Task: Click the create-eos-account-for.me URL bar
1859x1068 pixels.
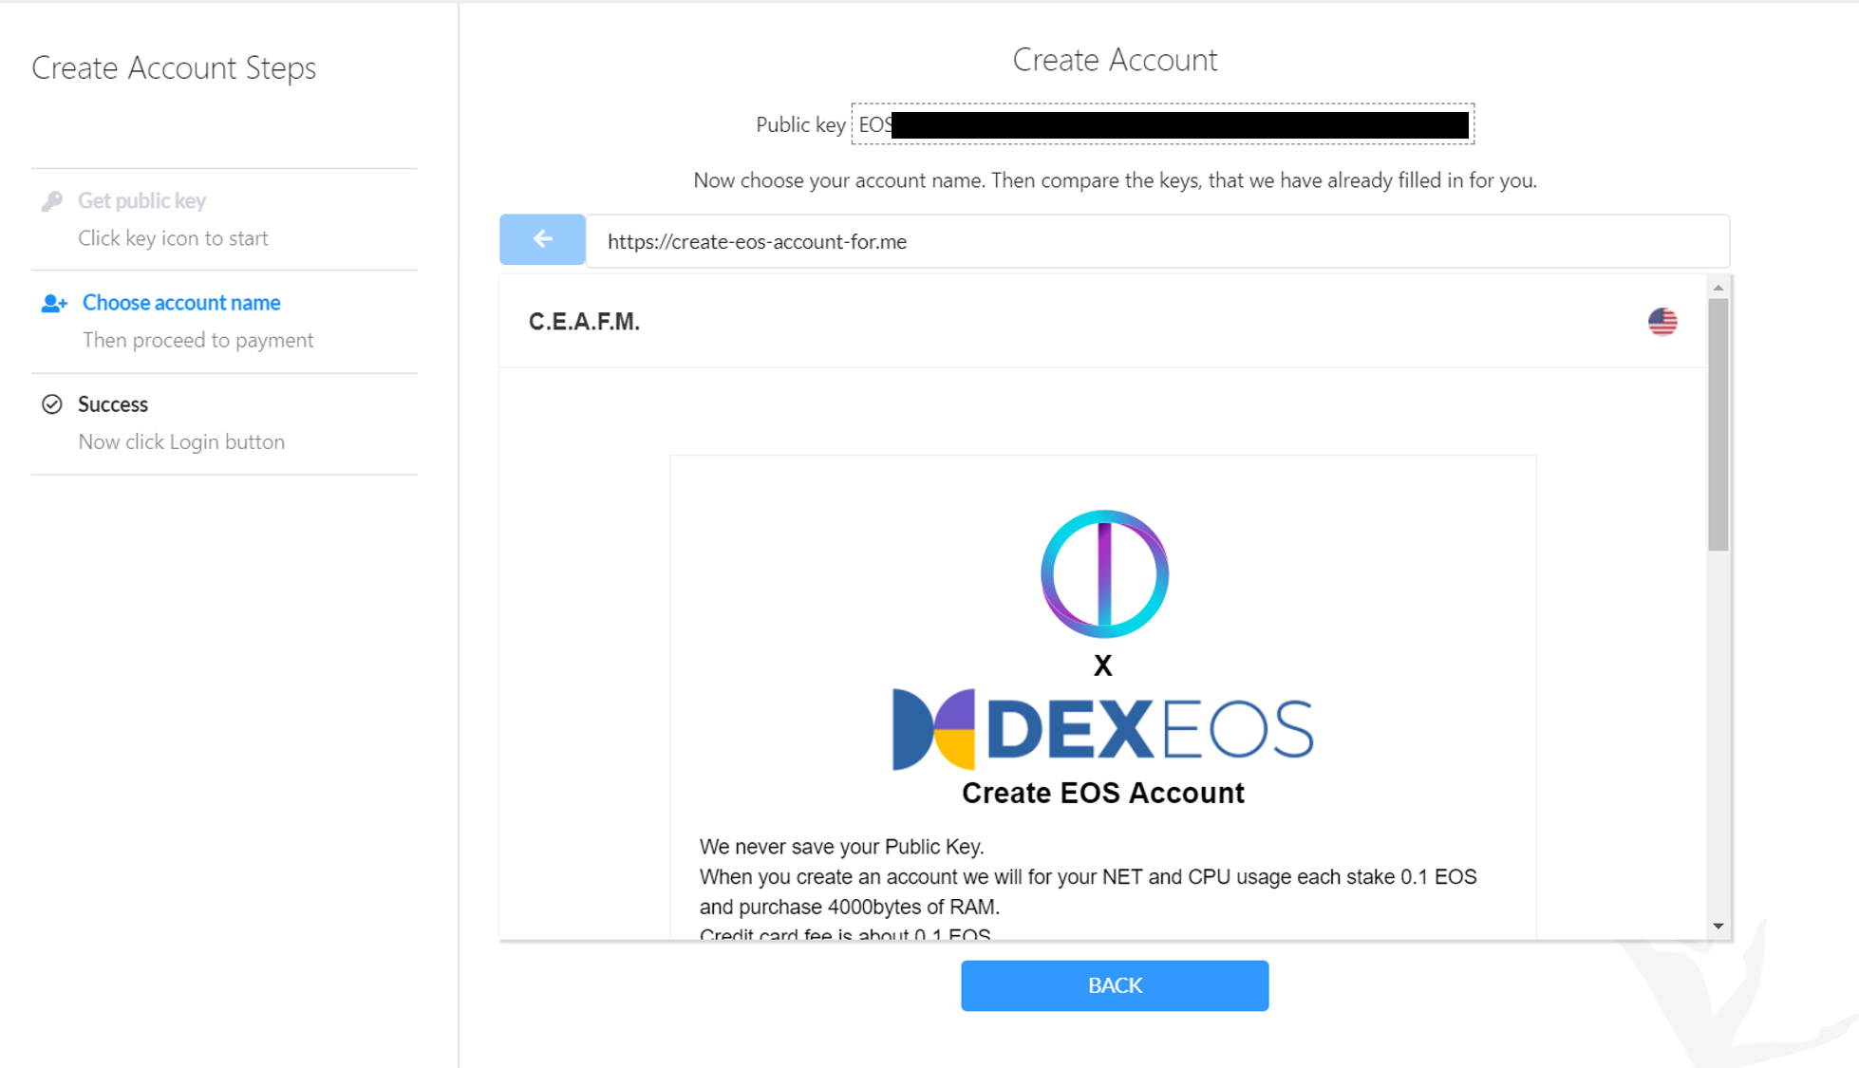Action: pos(1157,241)
